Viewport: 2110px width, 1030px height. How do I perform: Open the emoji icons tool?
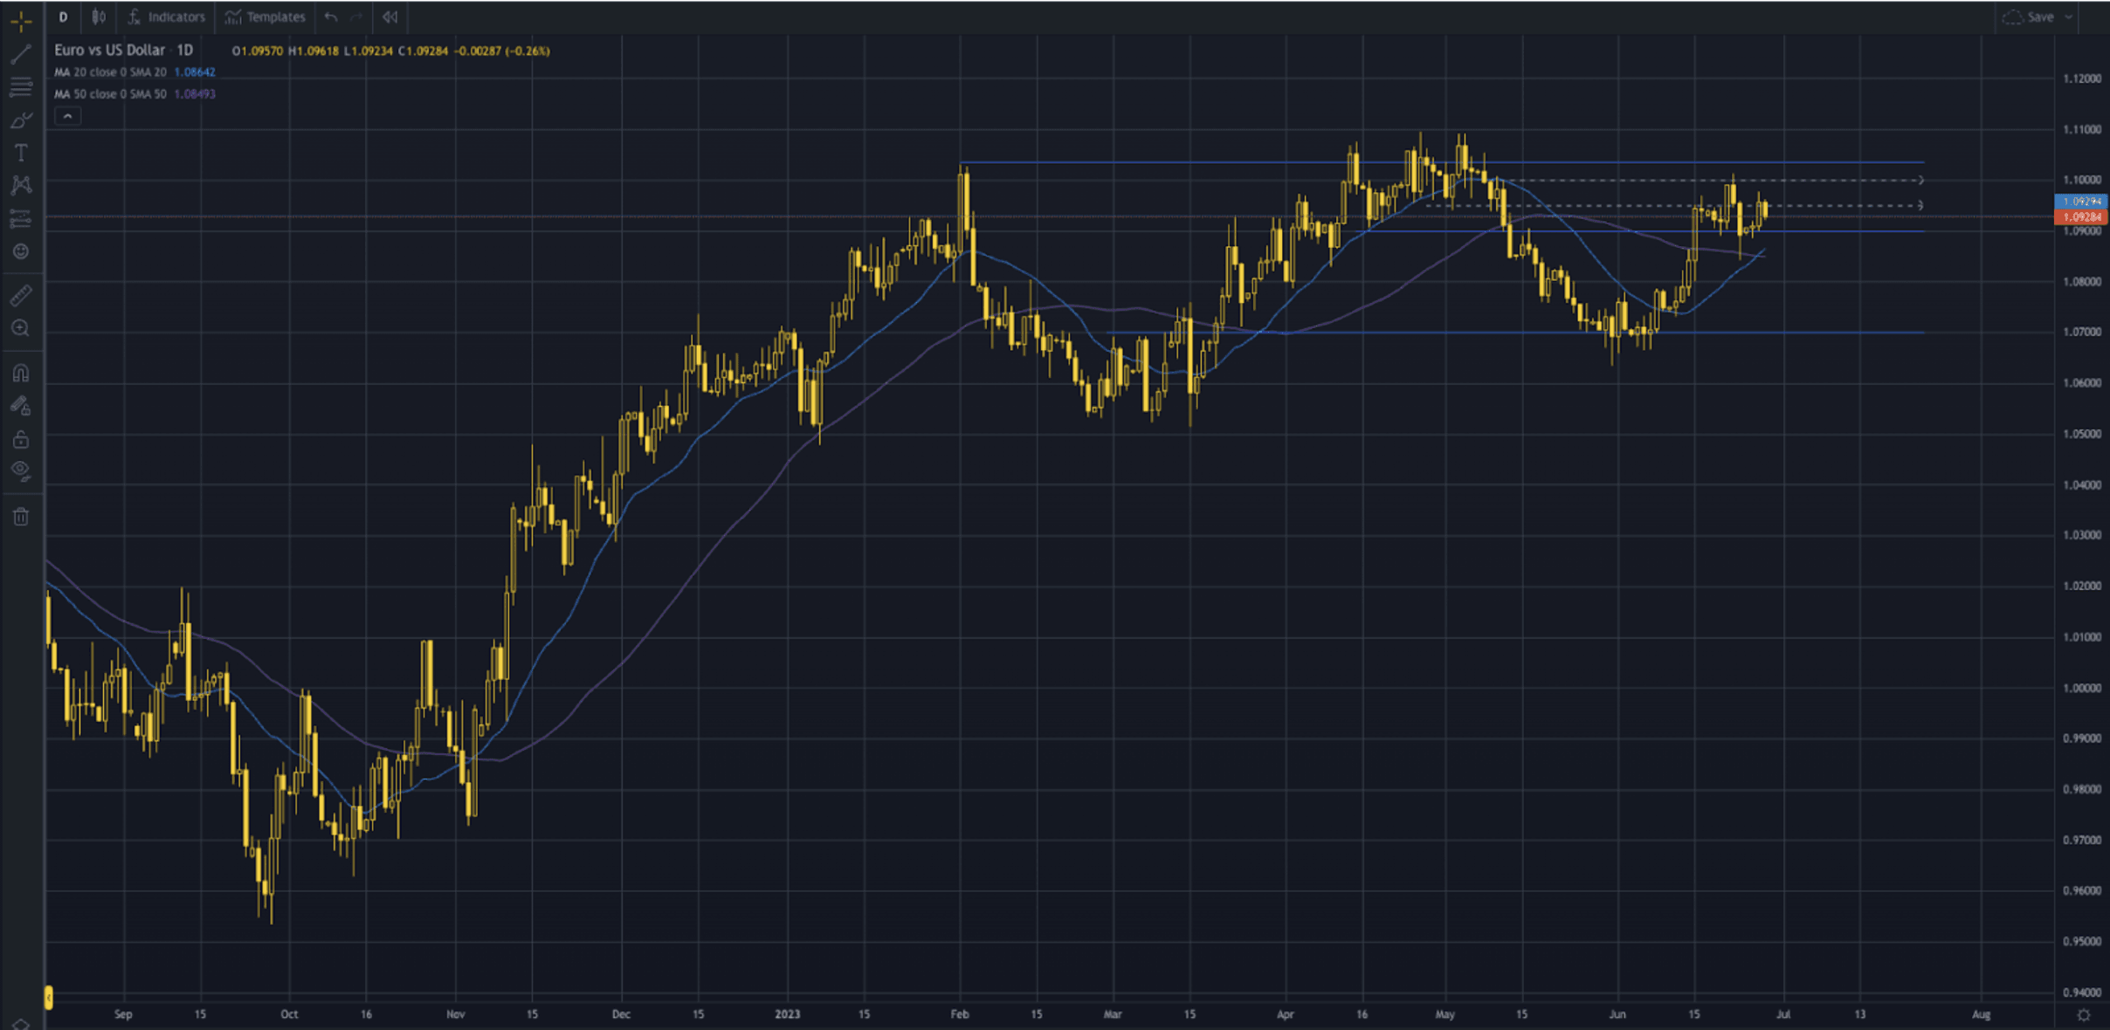coord(21,251)
